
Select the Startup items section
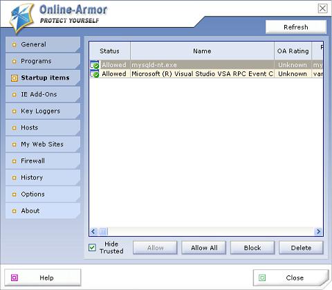click(43, 78)
